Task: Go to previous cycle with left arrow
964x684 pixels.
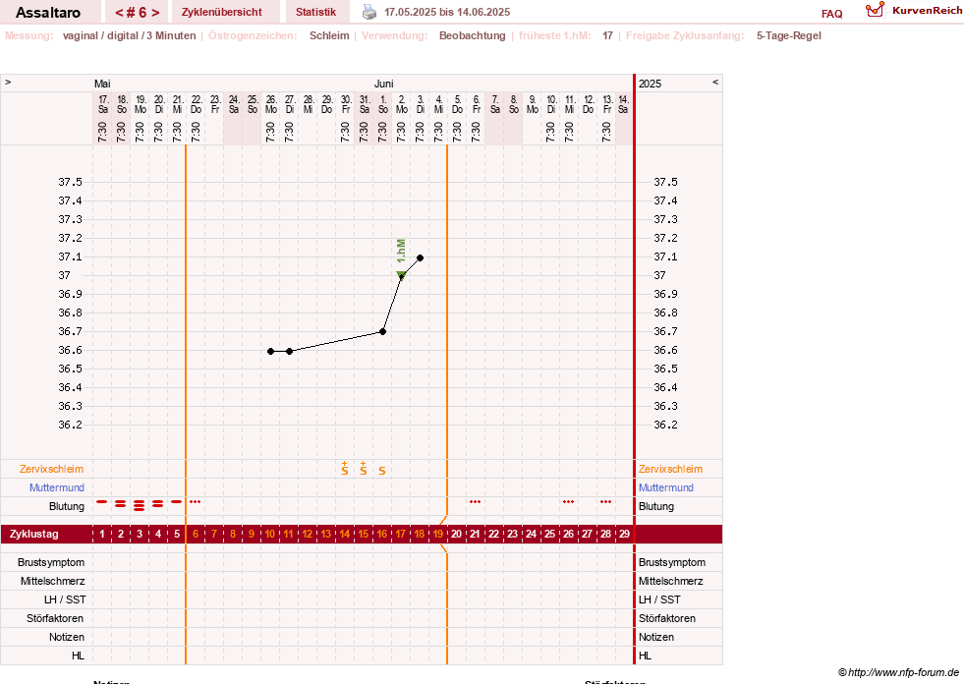Action: coord(119,13)
